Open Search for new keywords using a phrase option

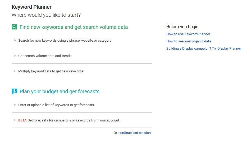click(65, 40)
